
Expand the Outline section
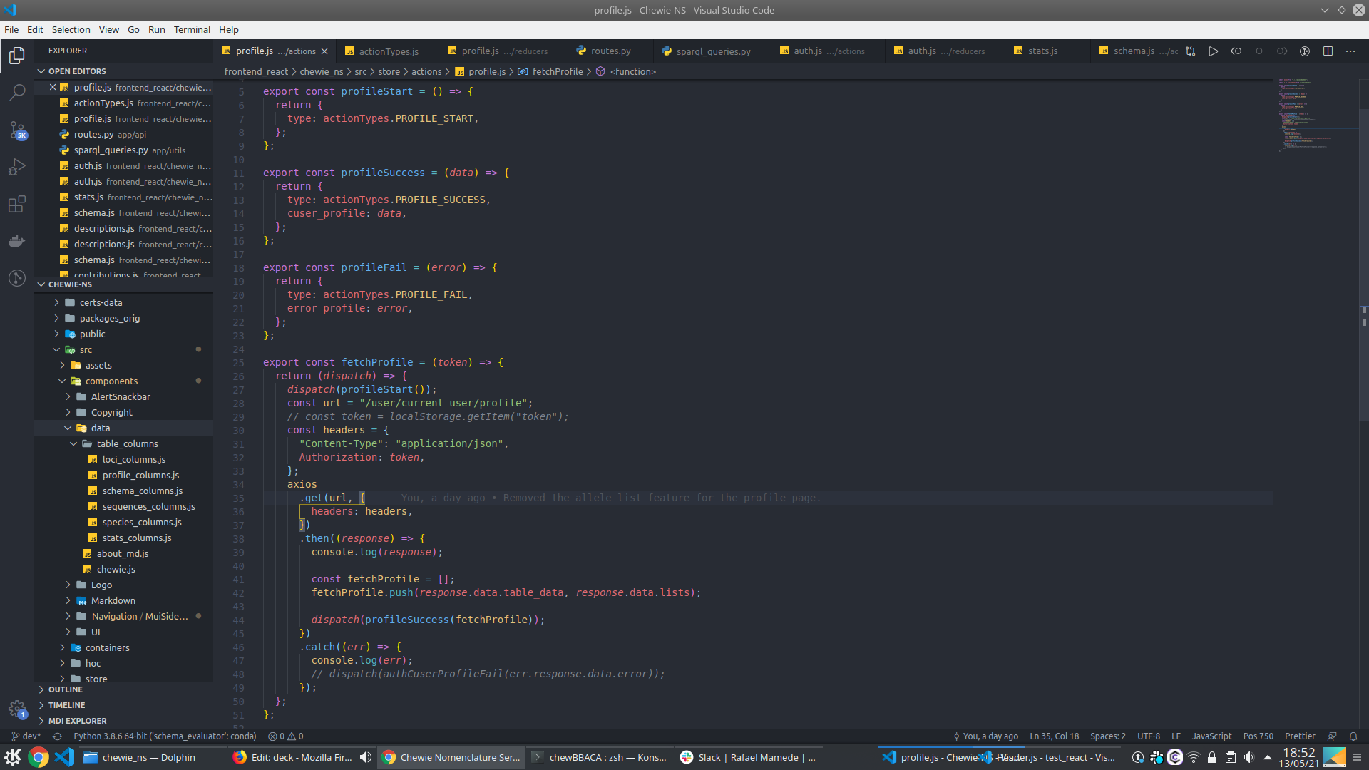(66, 689)
